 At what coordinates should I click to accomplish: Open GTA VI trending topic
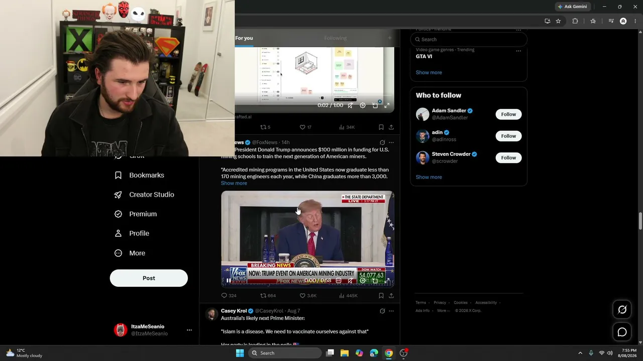pos(424,56)
